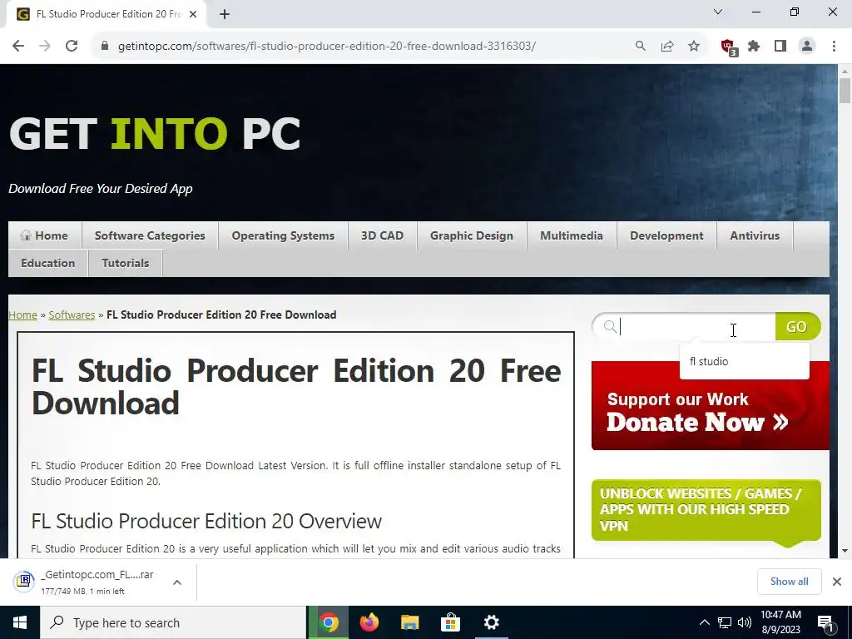Open Microsoft Store from the taskbar
Image resolution: width=852 pixels, height=639 pixels.
pos(450,622)
